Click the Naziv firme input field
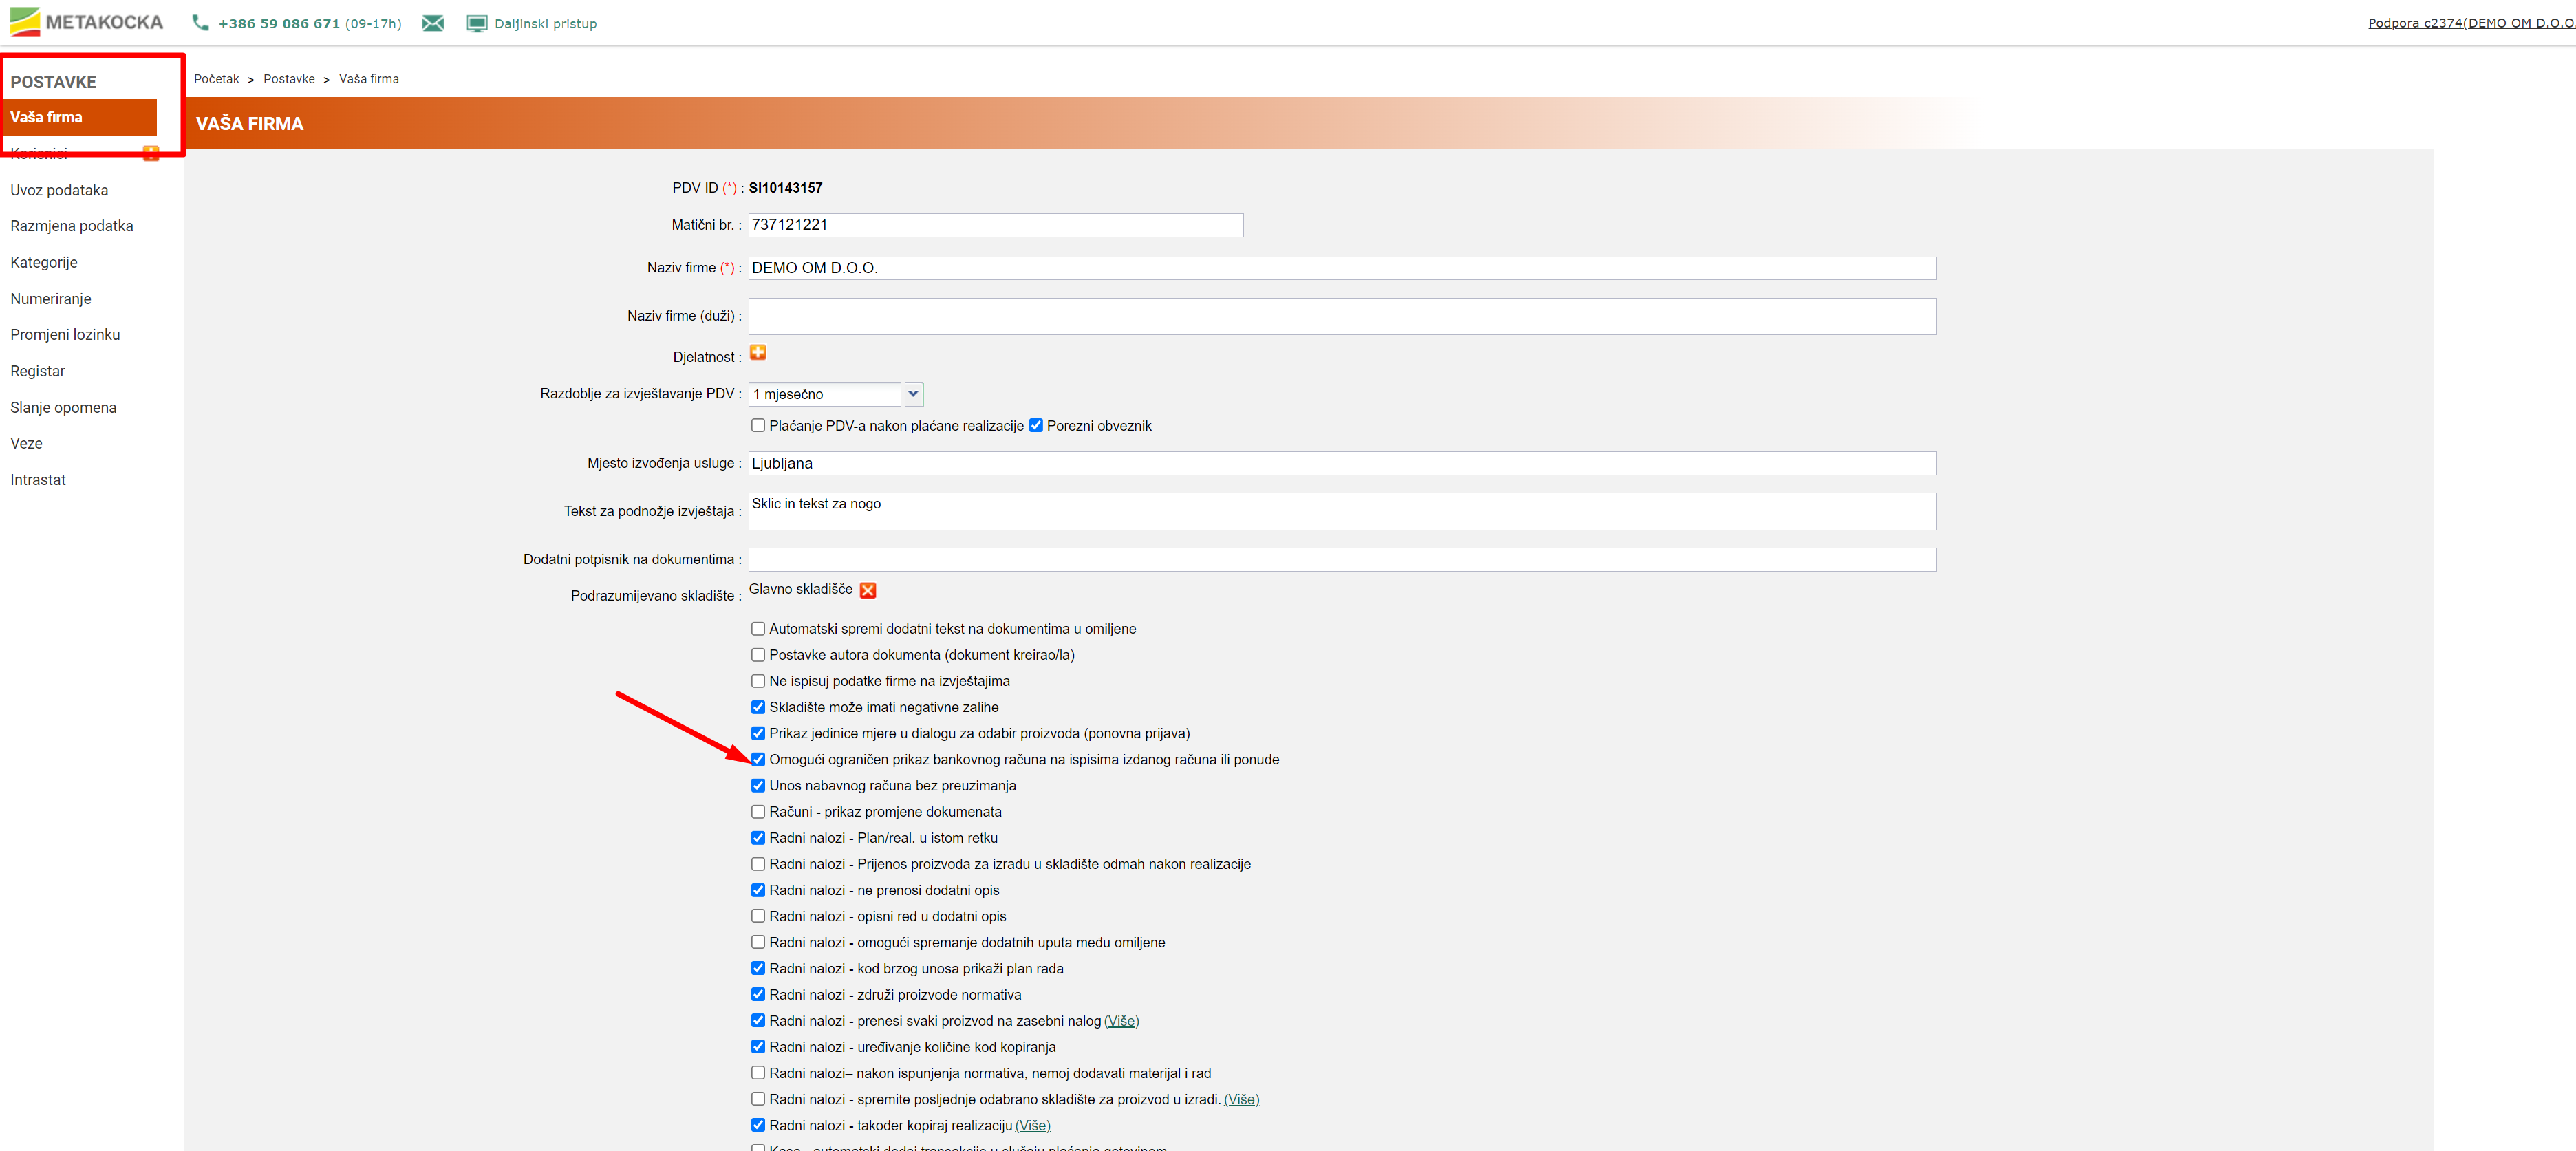Screen dimensions: 2576x1151 1341,268
